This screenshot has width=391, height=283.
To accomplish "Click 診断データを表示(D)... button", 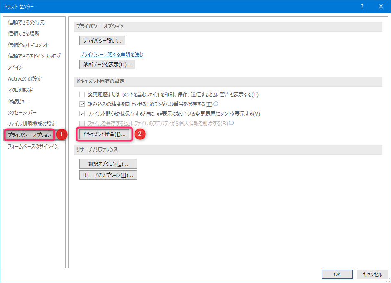I will [x=107, y=65].
